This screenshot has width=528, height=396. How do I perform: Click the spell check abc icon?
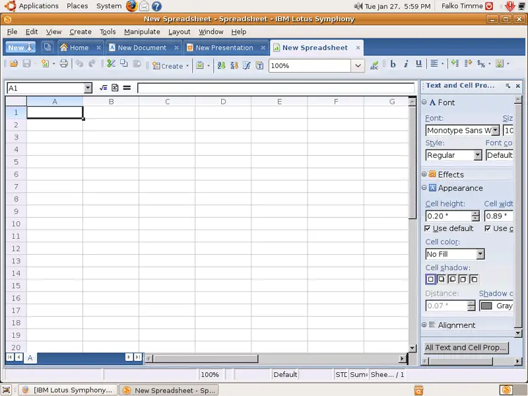374,65
